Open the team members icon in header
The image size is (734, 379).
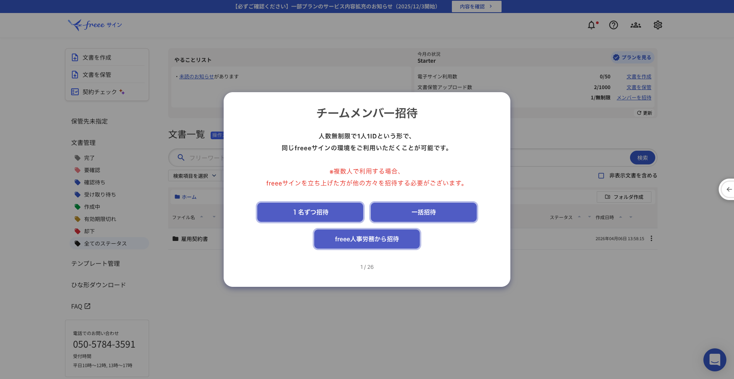[x=636, y=25]
